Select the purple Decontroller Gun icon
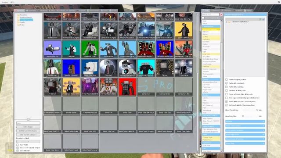 [x=52, y=49]
